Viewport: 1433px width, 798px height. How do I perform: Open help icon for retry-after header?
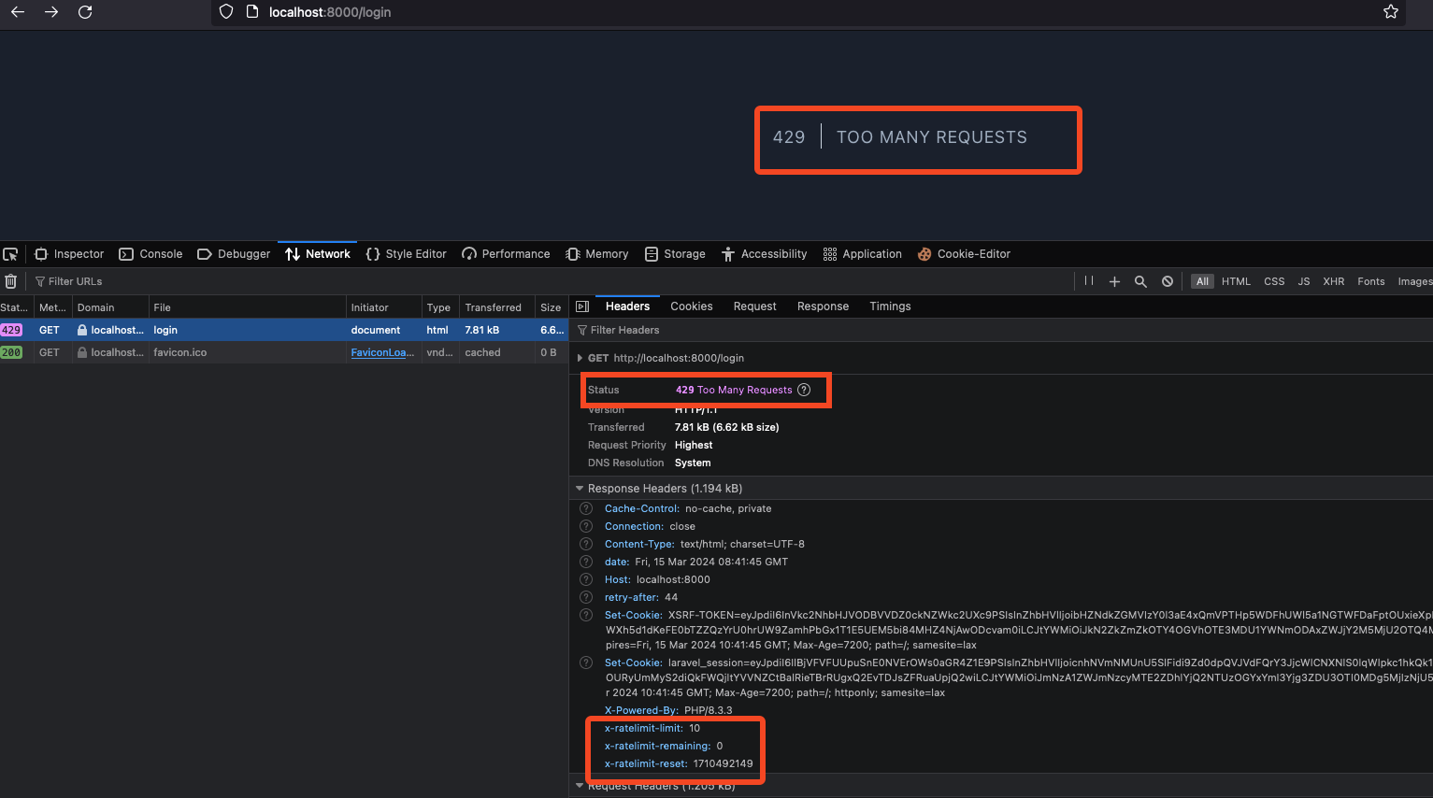[x=586, y=597]
